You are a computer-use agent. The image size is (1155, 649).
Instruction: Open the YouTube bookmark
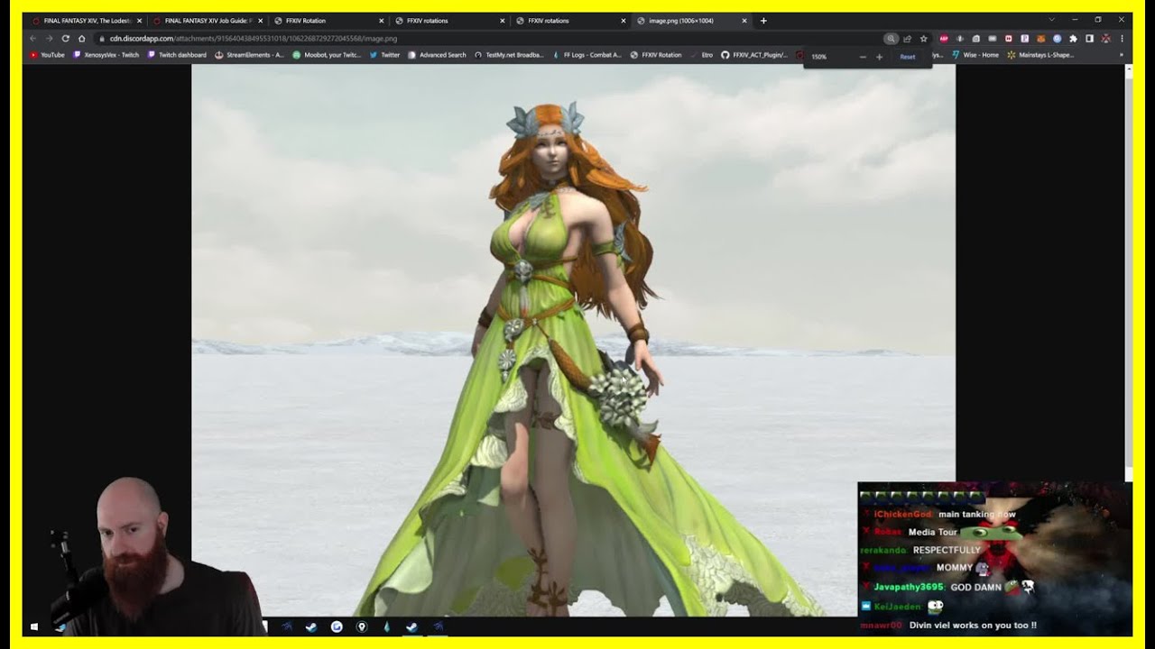47,55
